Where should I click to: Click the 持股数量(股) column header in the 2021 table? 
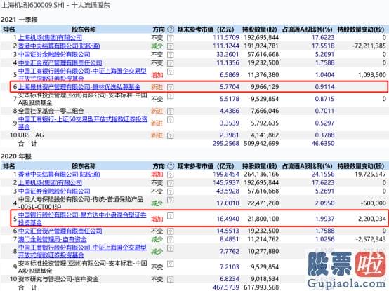click(x=260, y=29)
